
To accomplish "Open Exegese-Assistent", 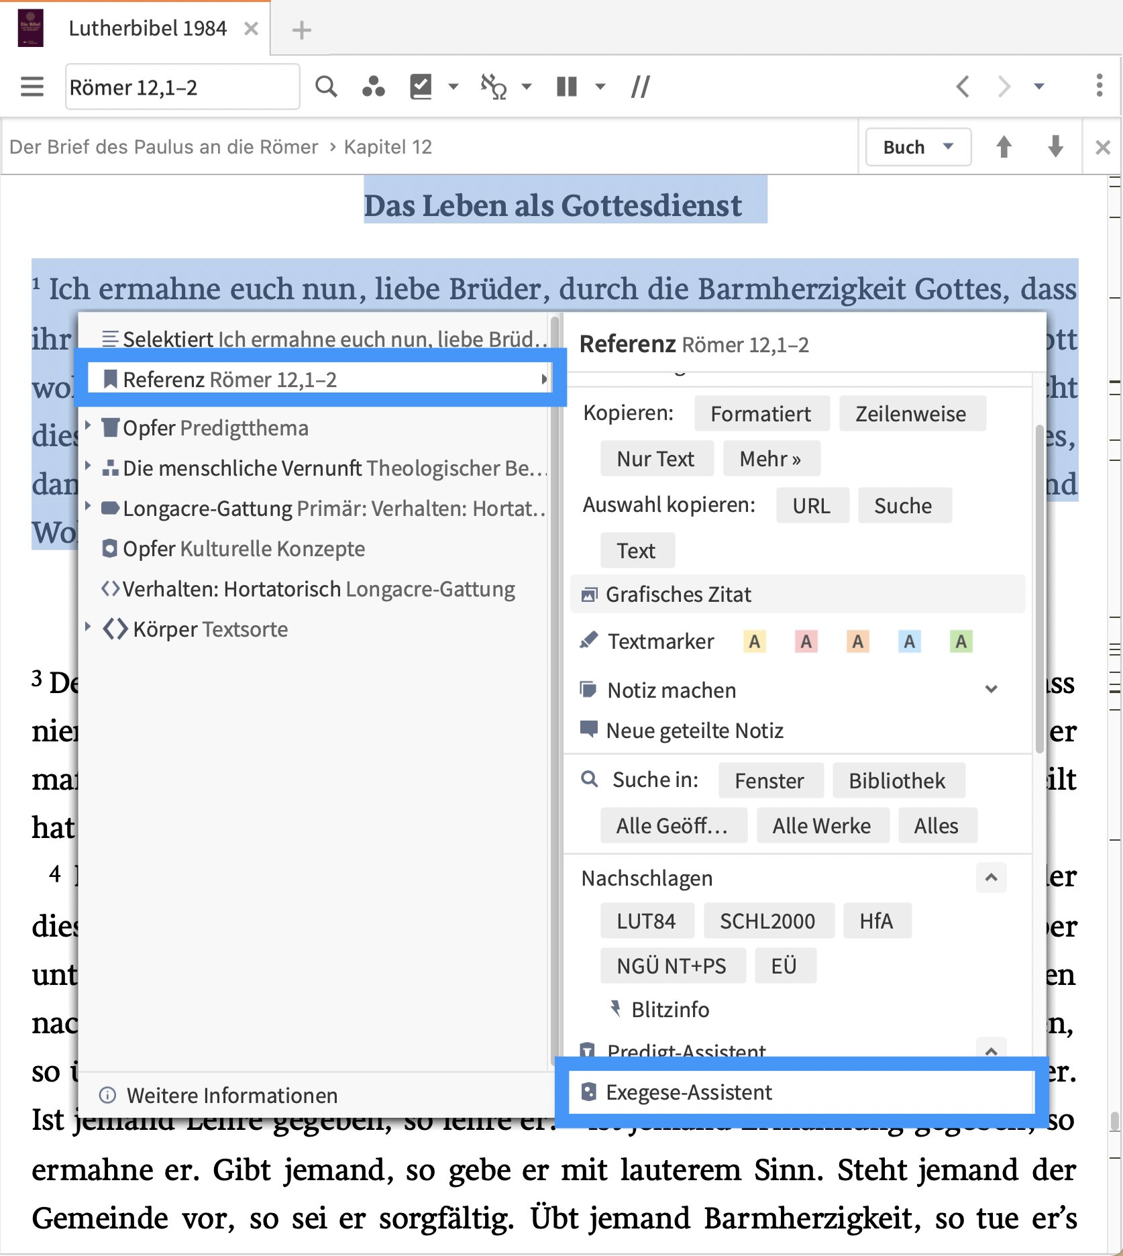I will coord(801,1092).
